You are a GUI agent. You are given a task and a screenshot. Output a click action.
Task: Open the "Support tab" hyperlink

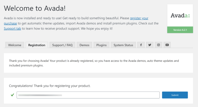(x=12, y=28)
